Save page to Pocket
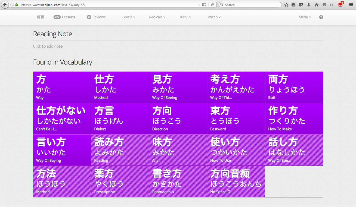This screenshot has width=356, height=207. 301,5
